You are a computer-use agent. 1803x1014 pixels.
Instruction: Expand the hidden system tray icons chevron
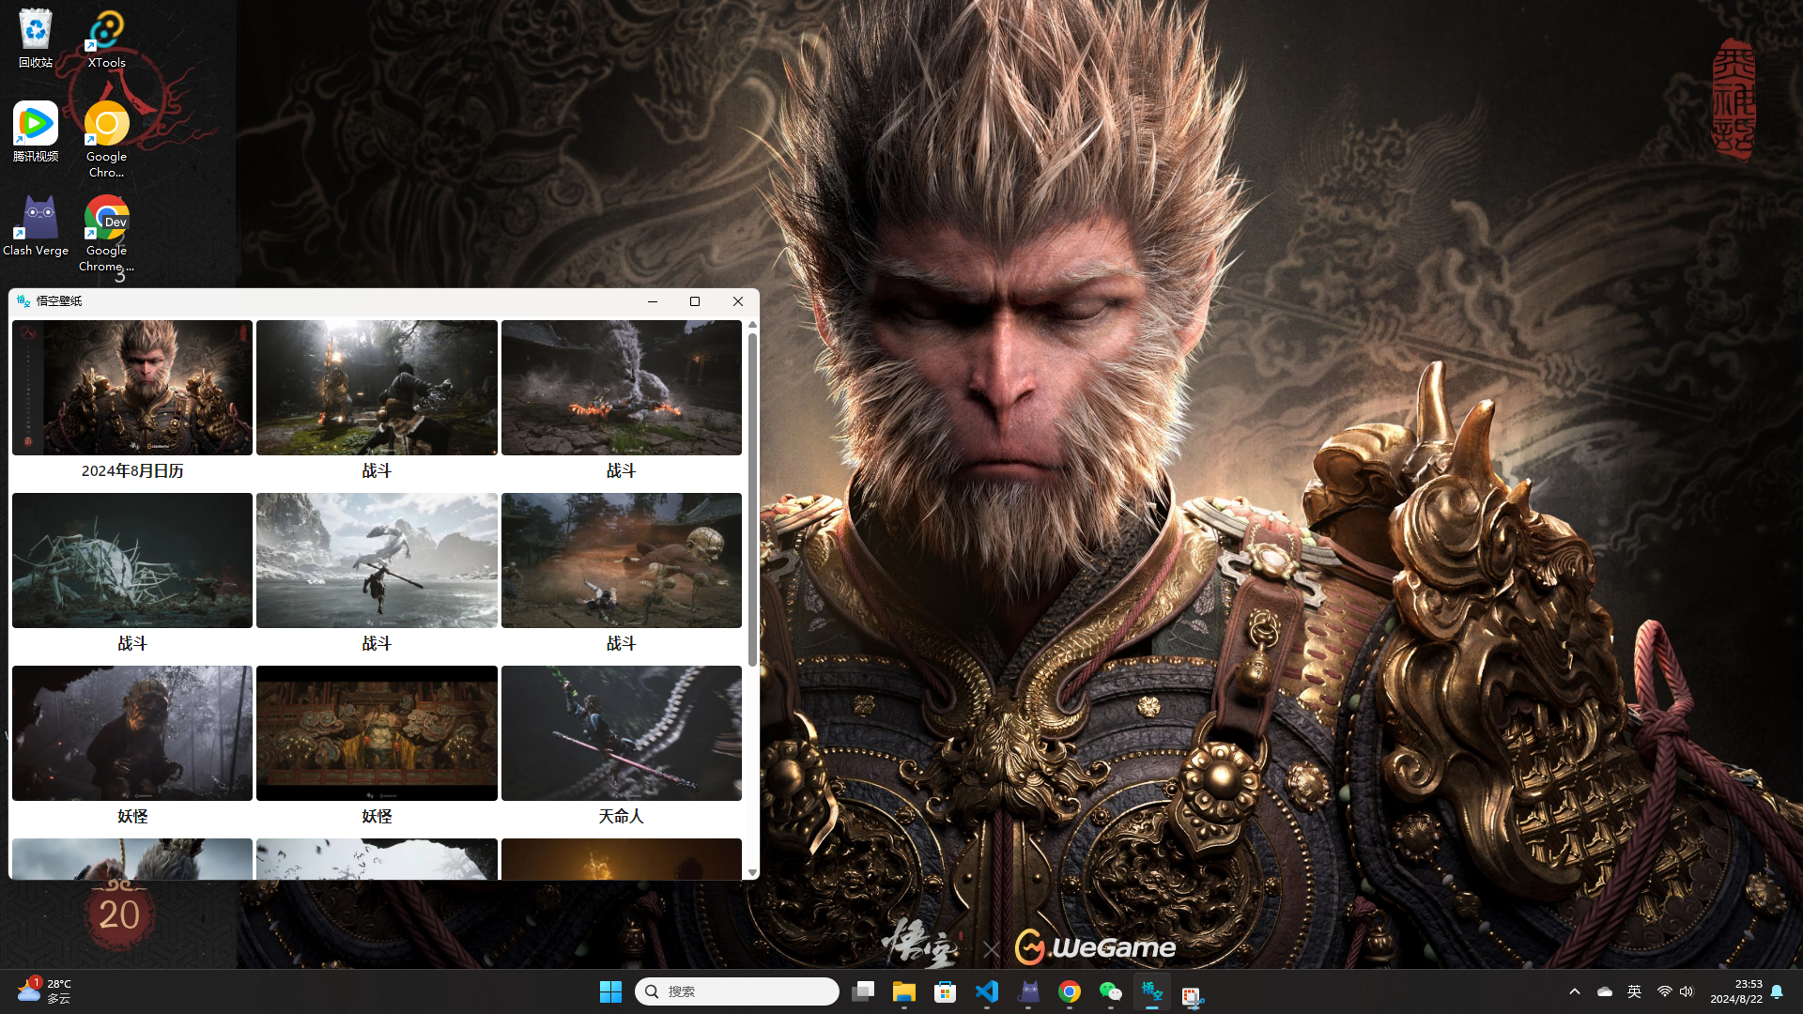[1575, 991]
